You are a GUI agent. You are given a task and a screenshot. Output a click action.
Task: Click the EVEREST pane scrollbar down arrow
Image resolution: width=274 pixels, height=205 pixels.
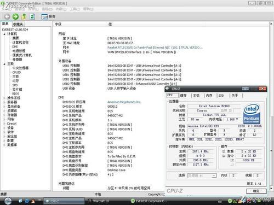(x=271, y=188)
